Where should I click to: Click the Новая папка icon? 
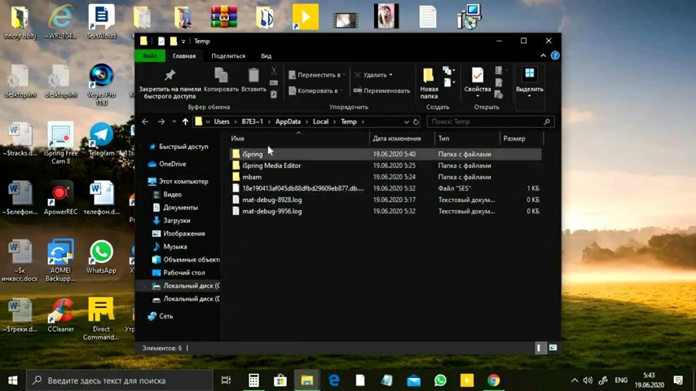429,76
